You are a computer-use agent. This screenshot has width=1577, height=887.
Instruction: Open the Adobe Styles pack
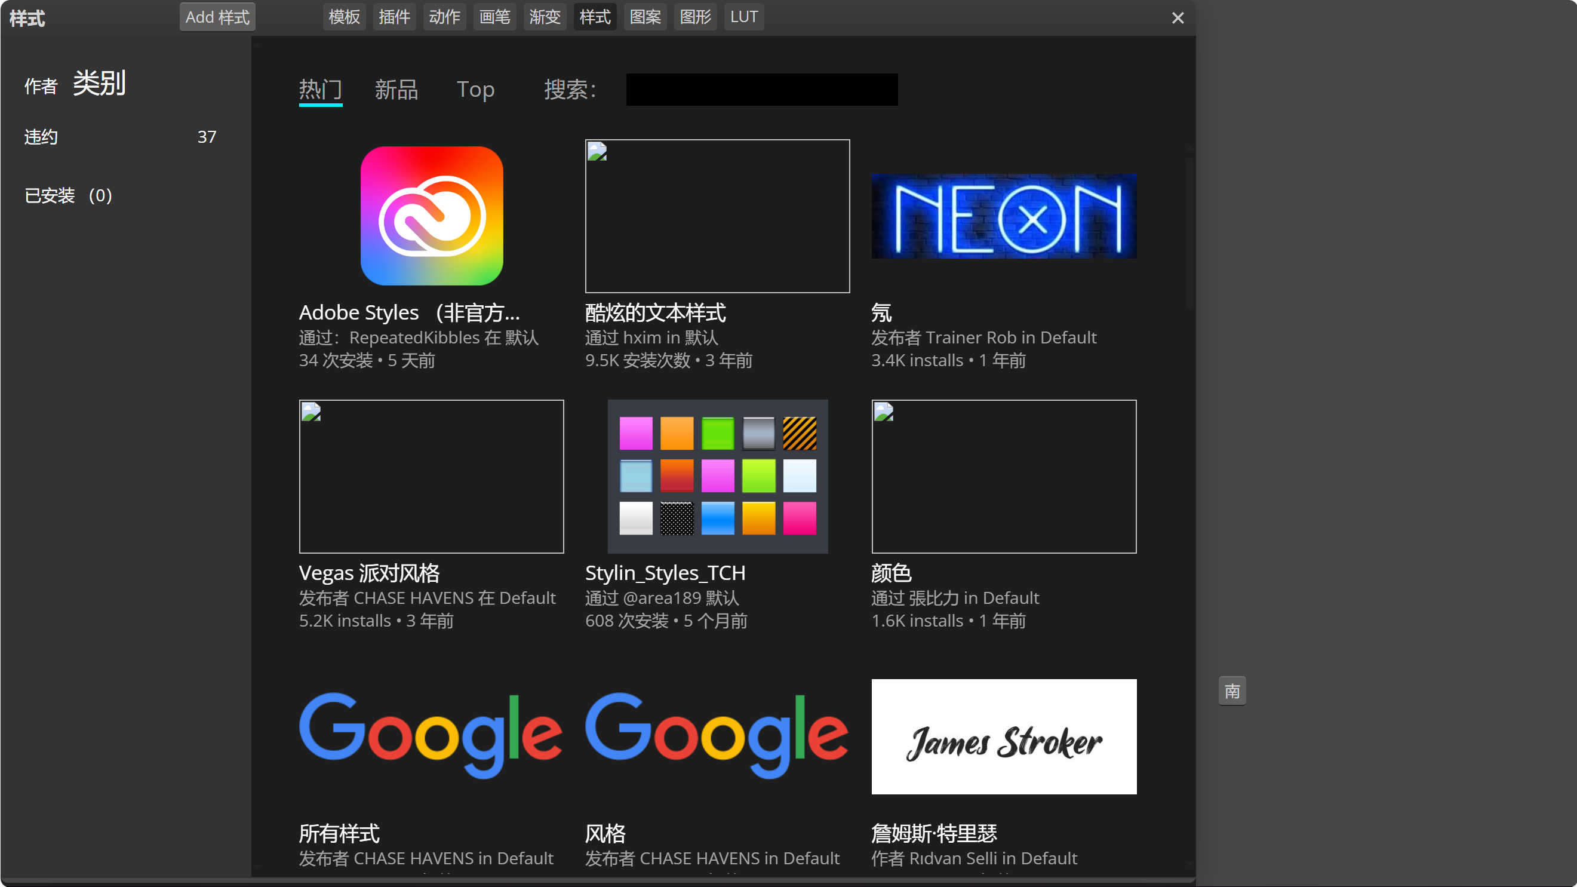[x=431, y=216]
